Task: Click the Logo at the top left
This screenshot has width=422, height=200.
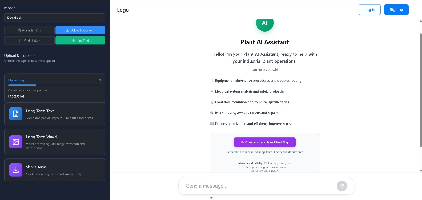Action: click(123, 10)
